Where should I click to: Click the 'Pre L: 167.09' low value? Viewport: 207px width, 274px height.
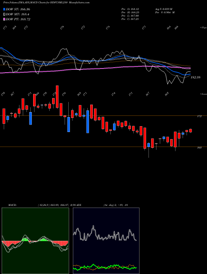click(x=130, y=16)
